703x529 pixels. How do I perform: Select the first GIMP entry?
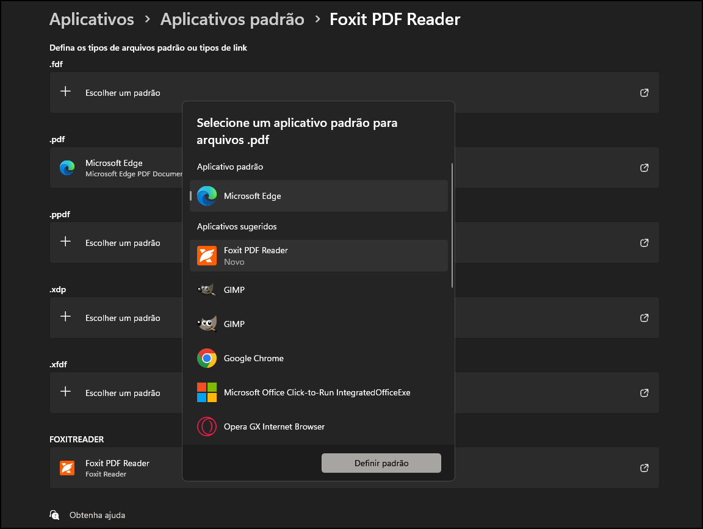319,290
